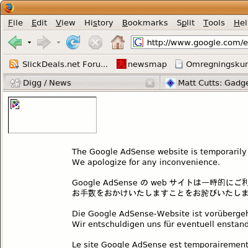Open the newsmap bookmark
Viewport: 248px width, 248px height.
pyautogui.click(x=141, y=64)
